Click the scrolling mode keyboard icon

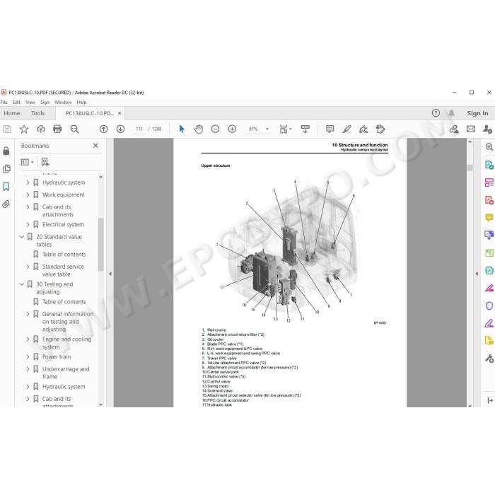305,129
